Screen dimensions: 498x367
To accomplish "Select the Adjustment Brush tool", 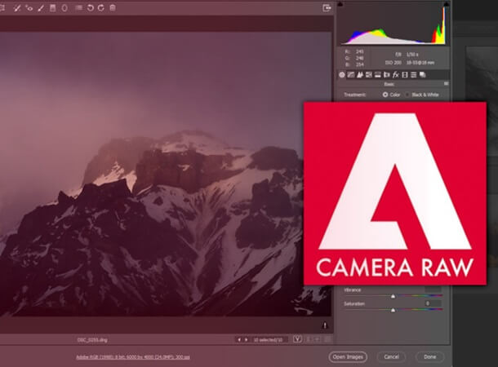I will pyautogui.click(x=41, y=8).
